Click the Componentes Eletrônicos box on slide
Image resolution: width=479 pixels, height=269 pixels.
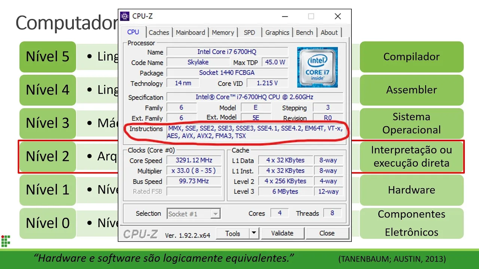coord(412,223)
